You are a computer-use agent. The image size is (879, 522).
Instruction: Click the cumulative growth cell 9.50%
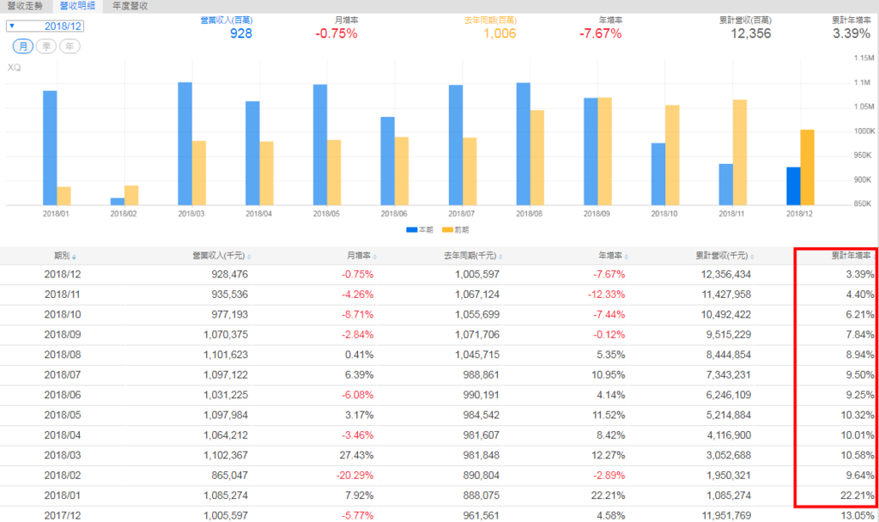860,375
